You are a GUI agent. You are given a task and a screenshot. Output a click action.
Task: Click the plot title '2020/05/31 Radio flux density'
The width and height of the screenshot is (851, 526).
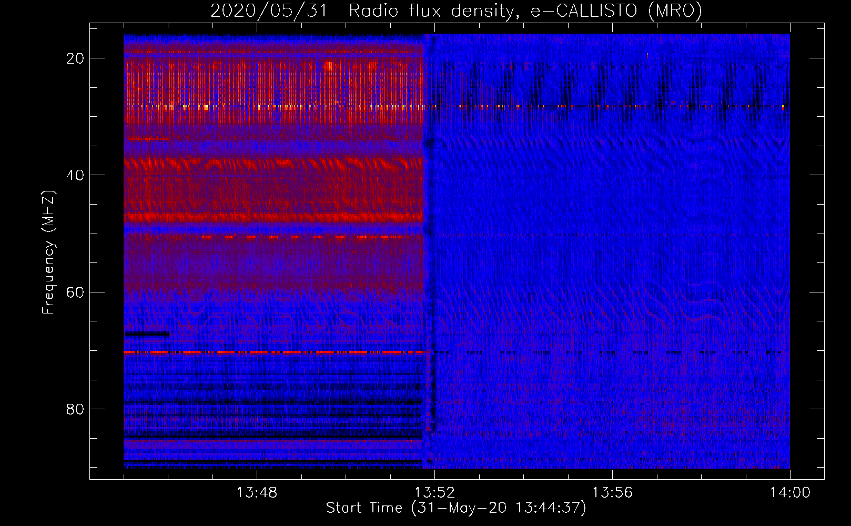pos(457,11)
